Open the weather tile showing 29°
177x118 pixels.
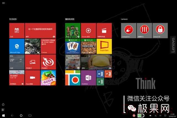[x=17, y=62]
